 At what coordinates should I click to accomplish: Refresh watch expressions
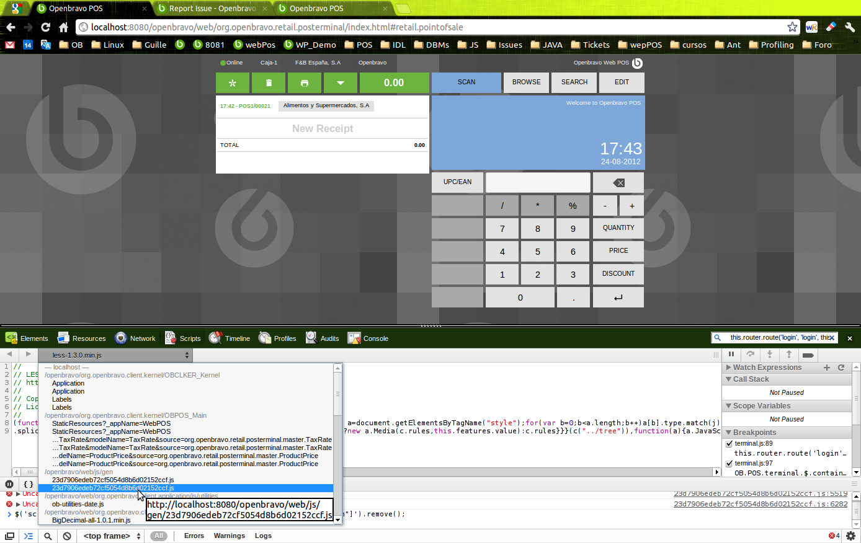click(841, 368)
